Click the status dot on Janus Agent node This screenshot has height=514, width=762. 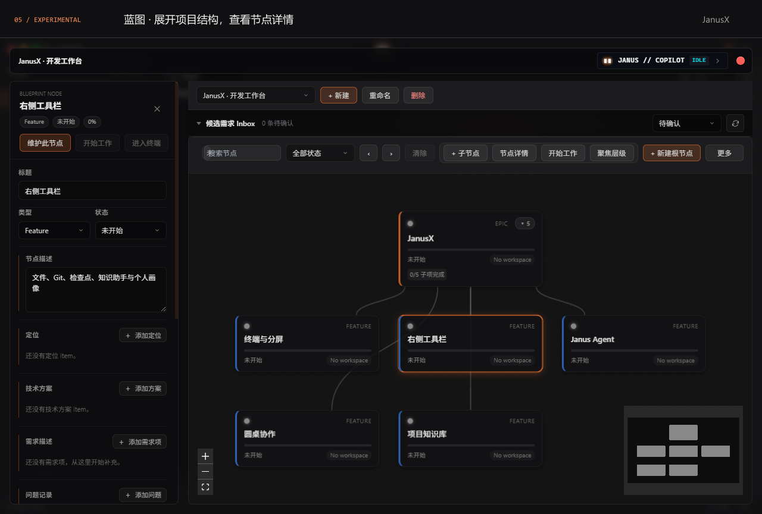coord(574,326)
